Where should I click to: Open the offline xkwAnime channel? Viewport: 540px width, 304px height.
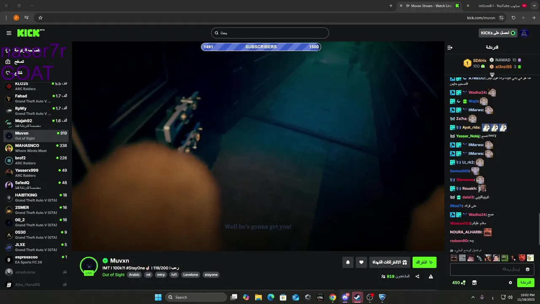click(x=36, y=272)
